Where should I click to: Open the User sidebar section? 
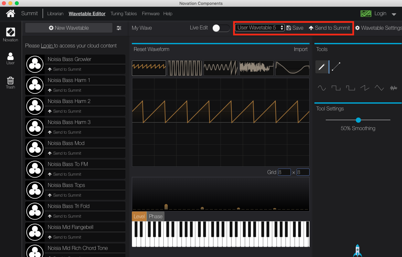(x=11, y=58)
